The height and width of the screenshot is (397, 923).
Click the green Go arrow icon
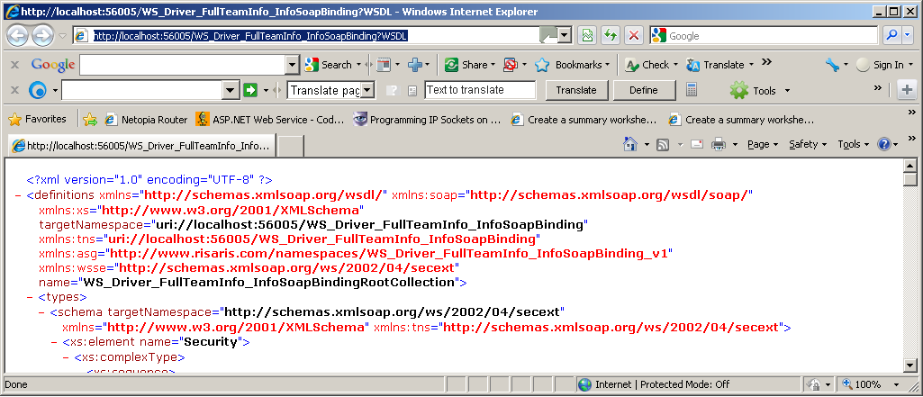250,91
